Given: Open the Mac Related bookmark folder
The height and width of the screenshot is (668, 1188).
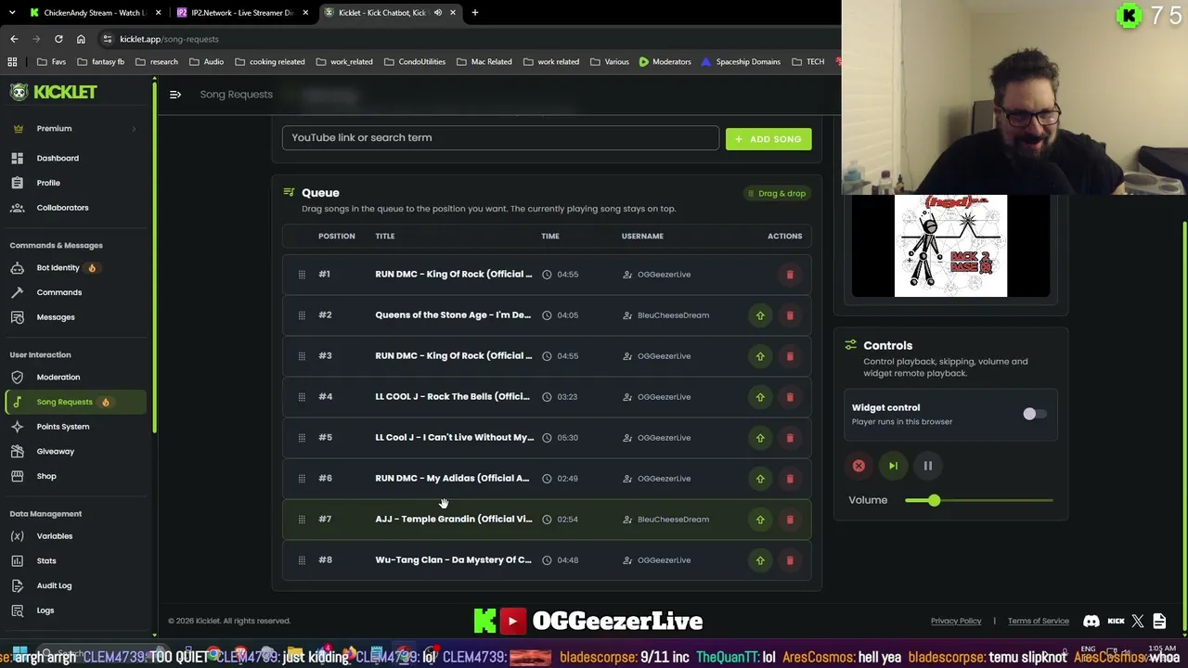Looking at the screenshot, I should click(x=484, y=62).
